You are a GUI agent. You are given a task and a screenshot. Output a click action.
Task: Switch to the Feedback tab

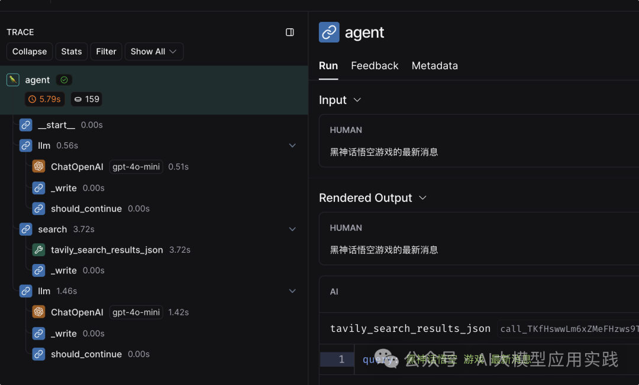375,66
